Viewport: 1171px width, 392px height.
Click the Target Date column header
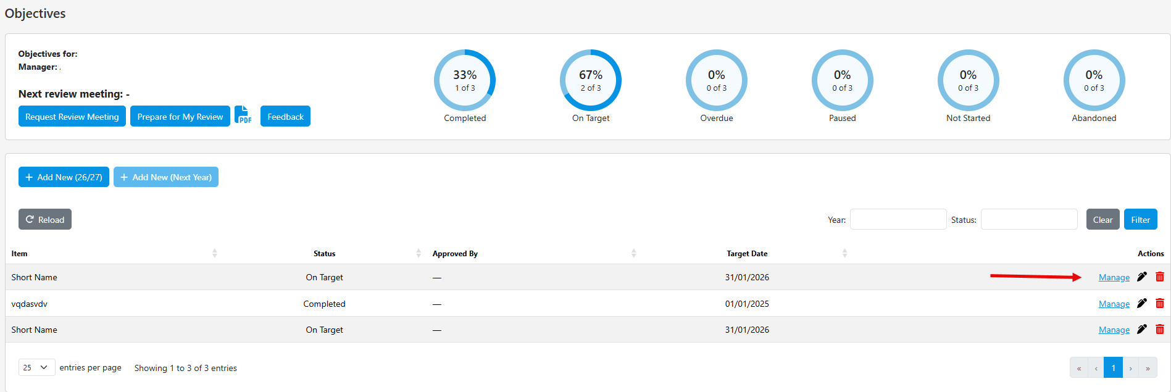pyautogui.click(x=747, y=253)
